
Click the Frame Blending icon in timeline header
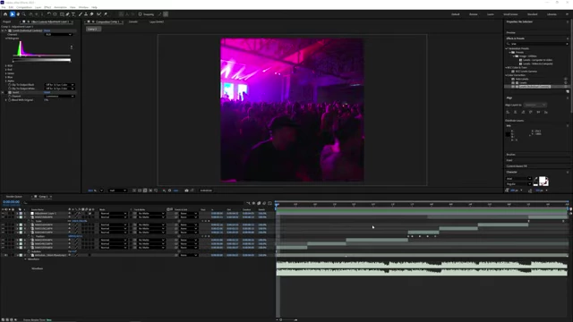259,203
